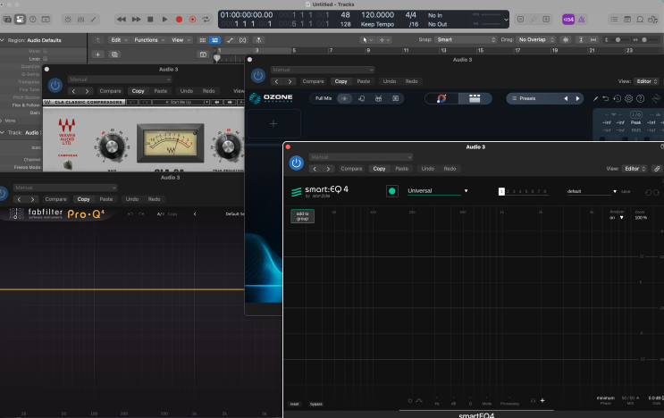The image size is (664, 418).
Task: Open Manual preset dropdown in CLA compressor window
Action: click(x=120, y=79)
